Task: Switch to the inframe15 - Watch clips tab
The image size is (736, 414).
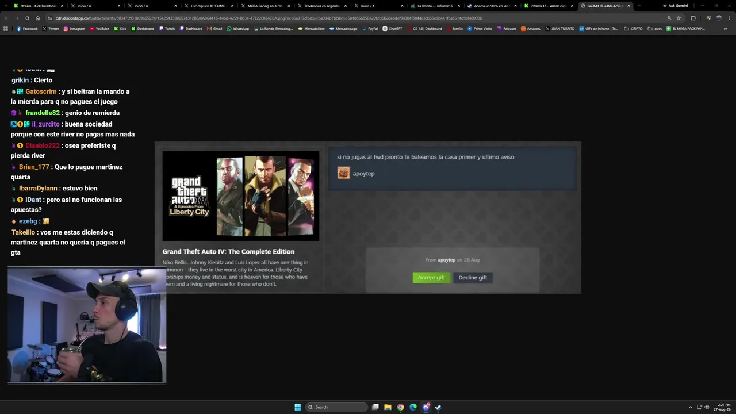Action: (549, 6)
